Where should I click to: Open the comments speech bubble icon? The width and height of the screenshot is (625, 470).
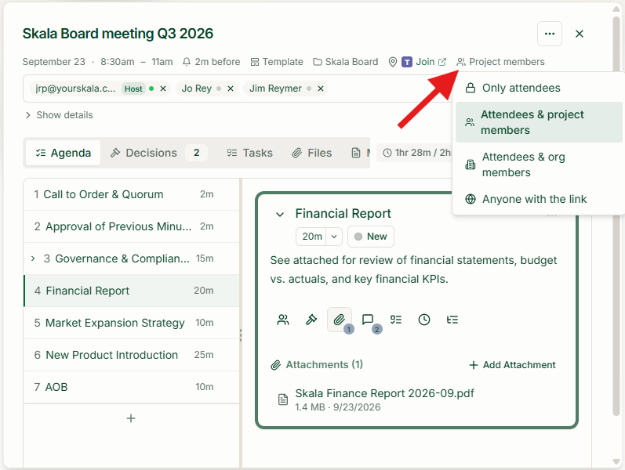click(368, 320)
